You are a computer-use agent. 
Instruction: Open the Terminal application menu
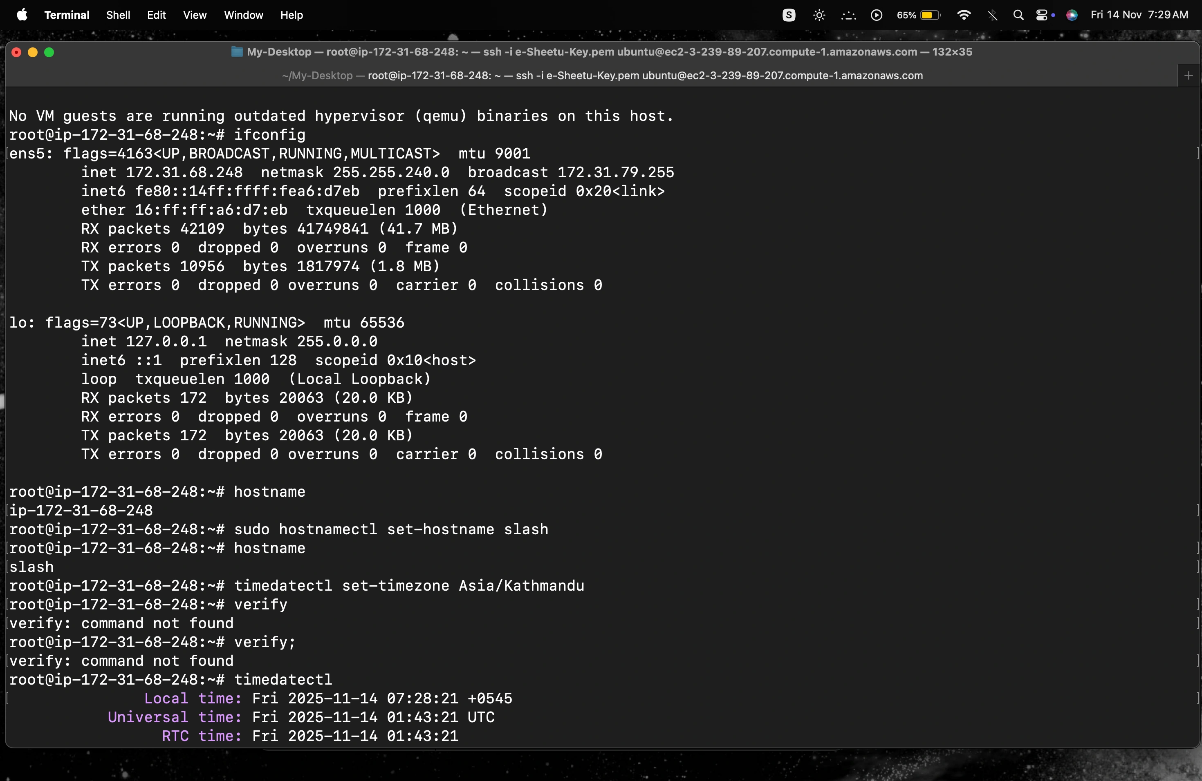tap(67, 15)
